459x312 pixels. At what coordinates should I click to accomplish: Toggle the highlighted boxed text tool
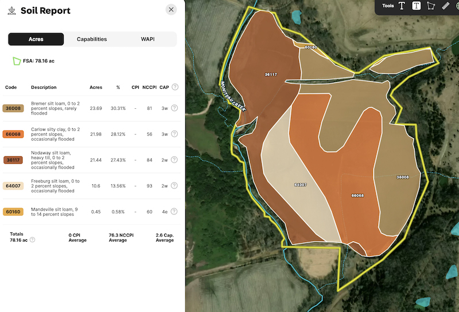click(x=417, y=6)
